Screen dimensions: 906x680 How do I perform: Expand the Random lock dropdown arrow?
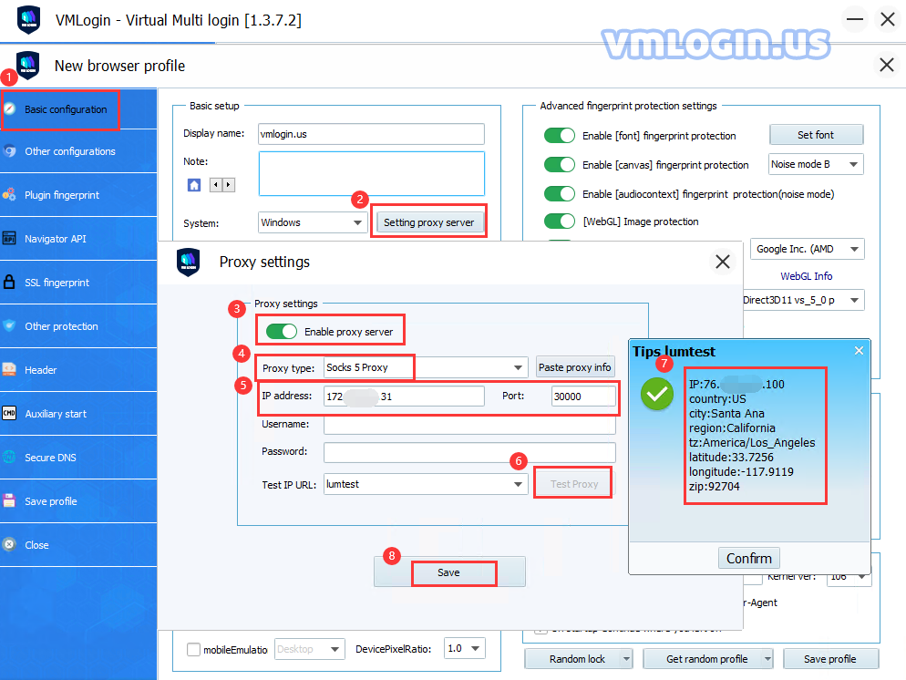626,659
